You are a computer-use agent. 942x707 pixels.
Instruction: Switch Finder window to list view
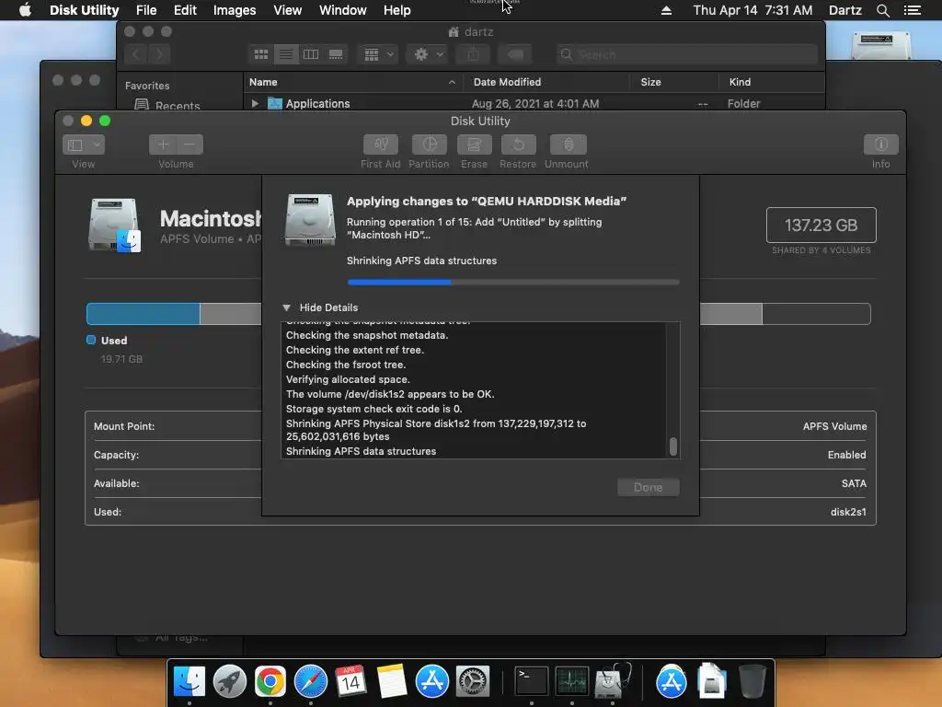point(286,54)
